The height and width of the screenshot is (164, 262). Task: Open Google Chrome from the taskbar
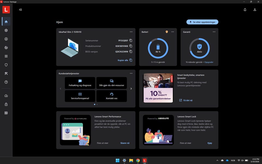(138, 160)
